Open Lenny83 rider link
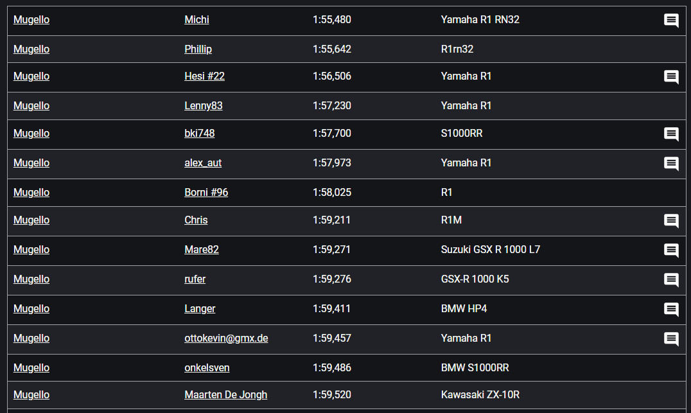Screen dimensions: 691x413 tap(203, 105)
